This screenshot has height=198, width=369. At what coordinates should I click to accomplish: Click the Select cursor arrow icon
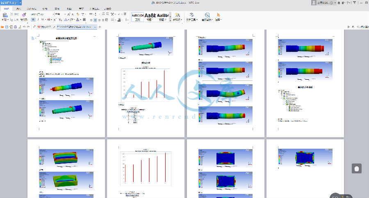[x=219, y=15]
